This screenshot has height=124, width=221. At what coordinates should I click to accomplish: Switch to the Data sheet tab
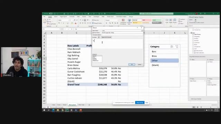(54, 105)
